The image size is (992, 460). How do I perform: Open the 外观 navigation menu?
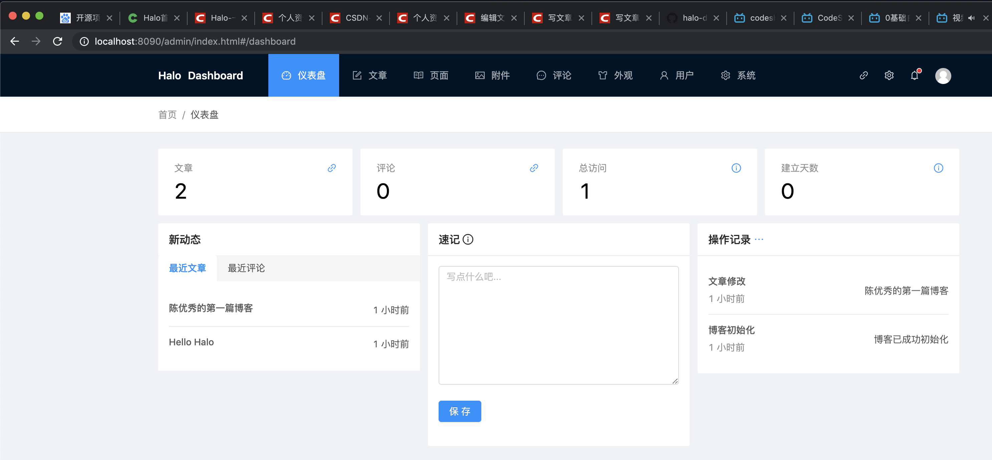[615, 75]
